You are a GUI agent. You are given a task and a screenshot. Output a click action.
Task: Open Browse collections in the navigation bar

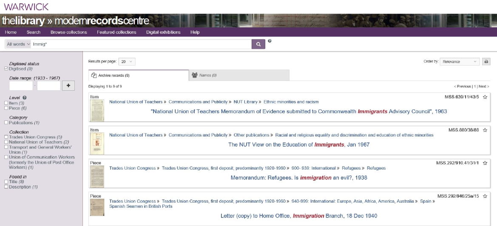click(x=68, y=32)
